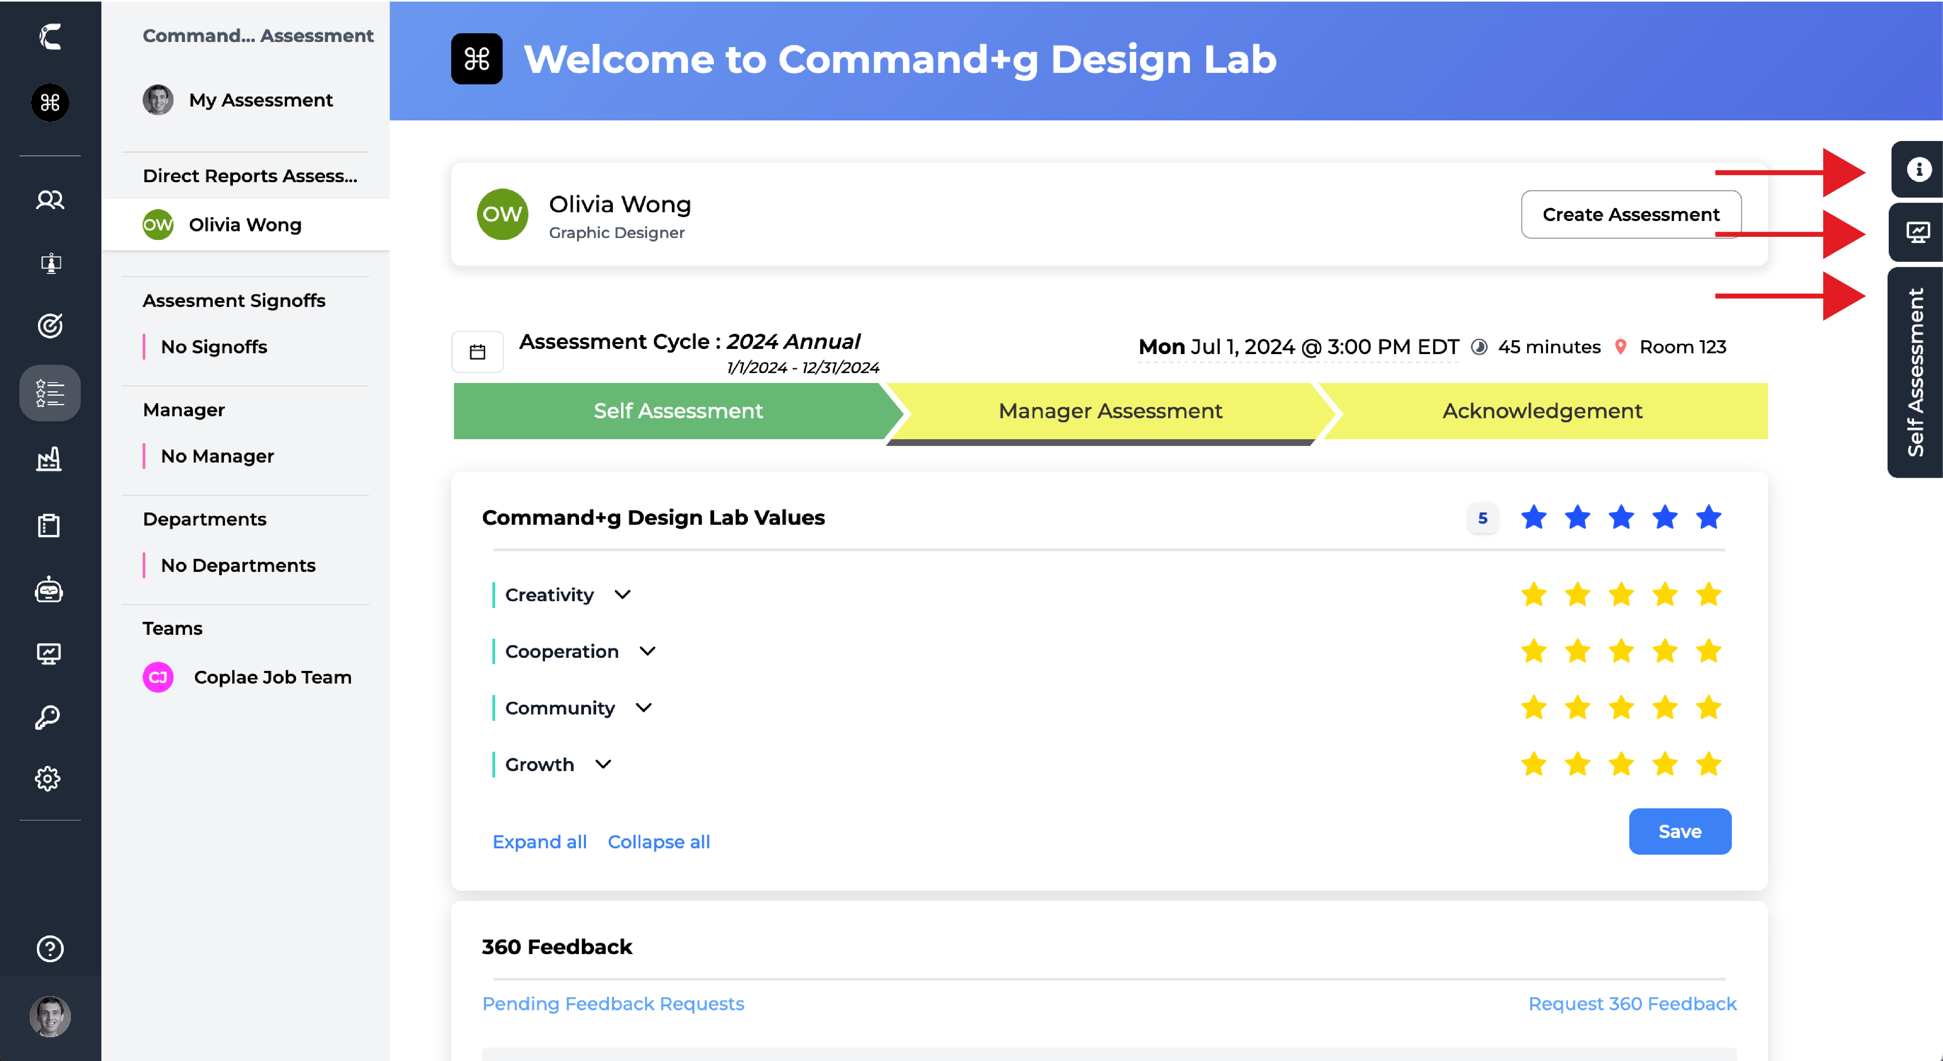The height and width of the screenshot is (1061, 1943).
Task: Click the goals target icon in sidebar
Action: (50, 326)
